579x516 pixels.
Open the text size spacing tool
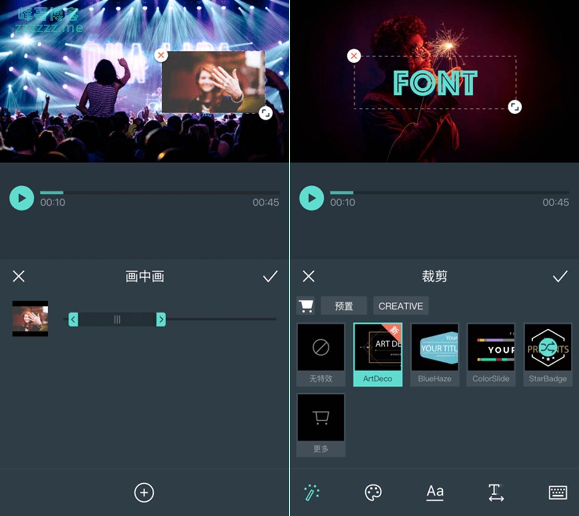(496, 492)
